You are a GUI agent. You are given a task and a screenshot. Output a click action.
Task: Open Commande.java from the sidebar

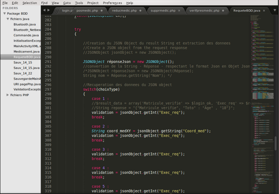pyautogui.click(x=27, y=35)
